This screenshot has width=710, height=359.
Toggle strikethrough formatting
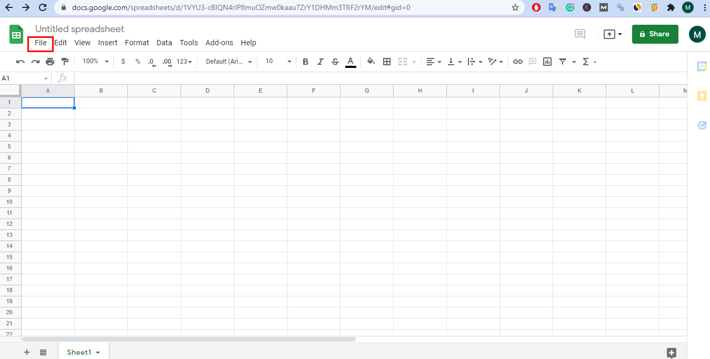(x=335, y=62)
